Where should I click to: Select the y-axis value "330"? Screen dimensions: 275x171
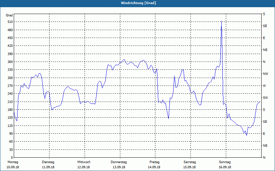pos(10,70)
